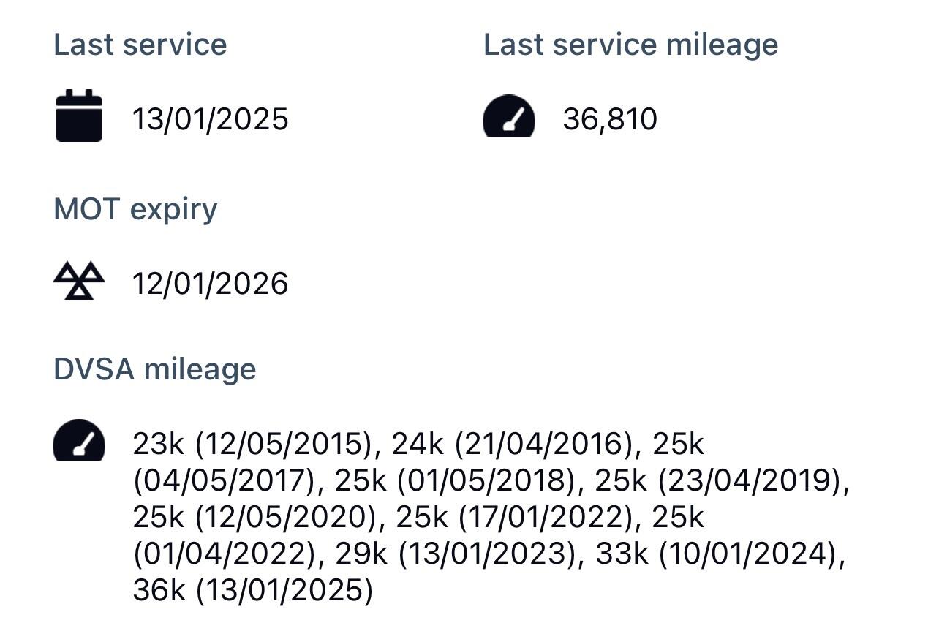
Task: Click the MOT triangles icon
Action: 79,282
